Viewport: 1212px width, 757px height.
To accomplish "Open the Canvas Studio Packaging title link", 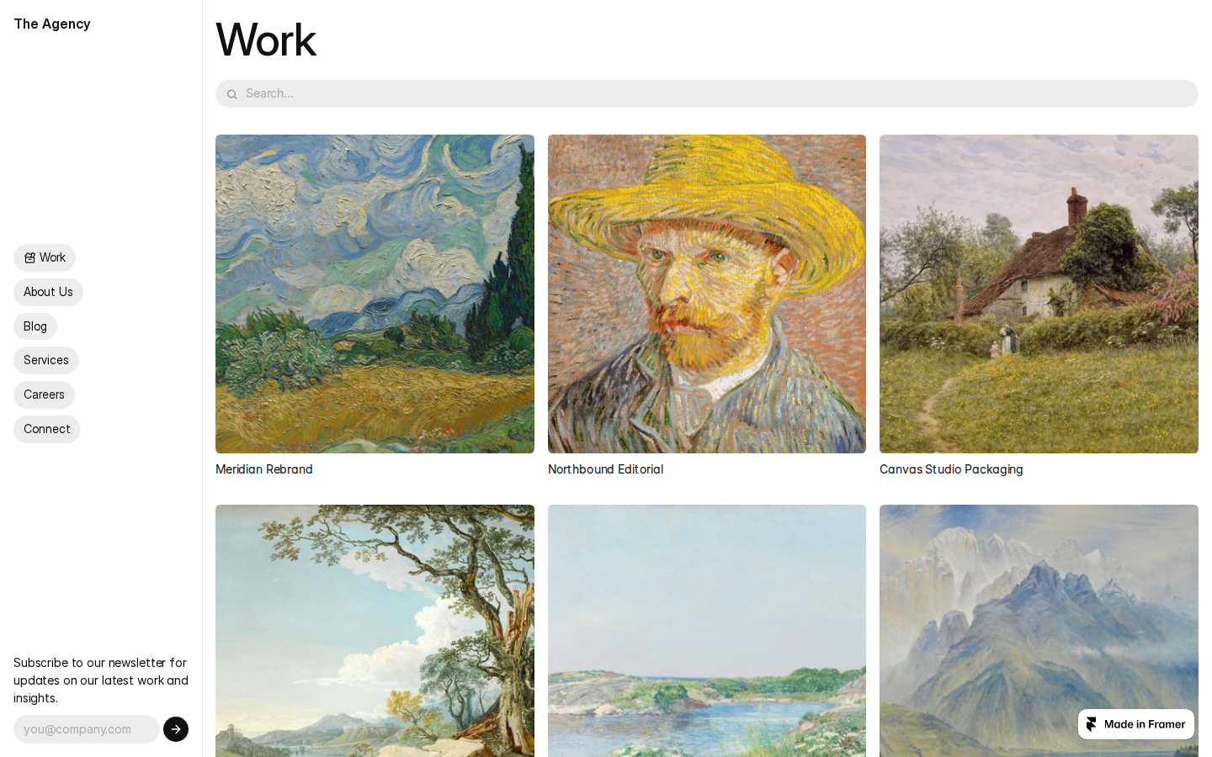I will (x=951, y=469).
